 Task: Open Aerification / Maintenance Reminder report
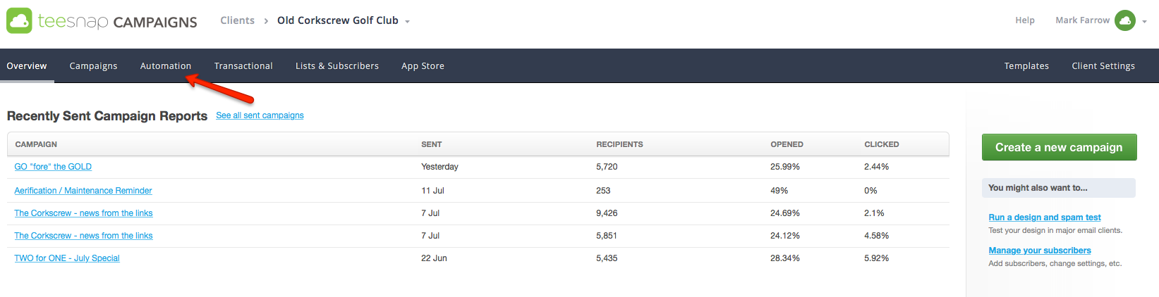coord(83,191)
